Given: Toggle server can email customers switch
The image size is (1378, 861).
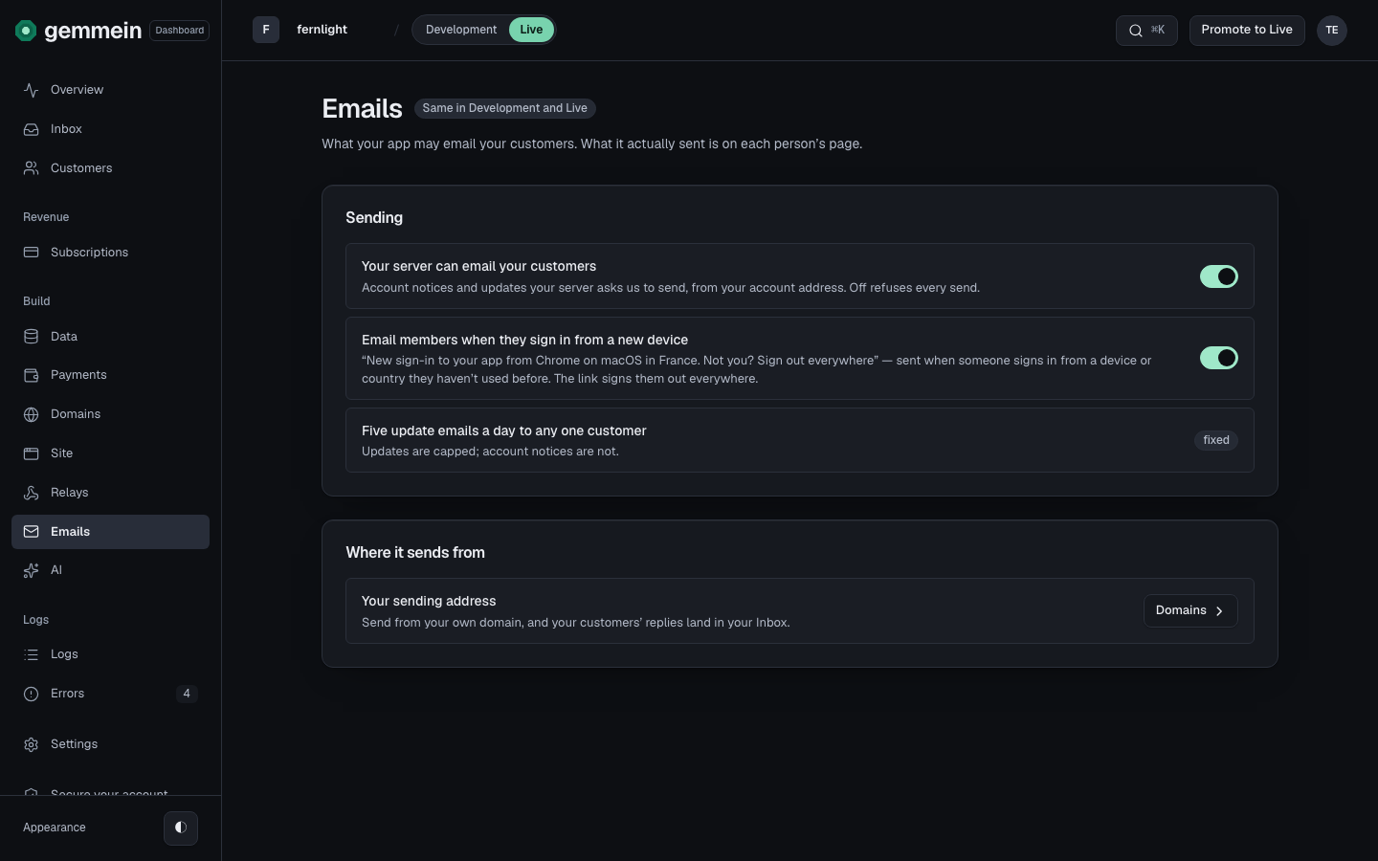Looking at the screenshot, I should coord(1219,276).
